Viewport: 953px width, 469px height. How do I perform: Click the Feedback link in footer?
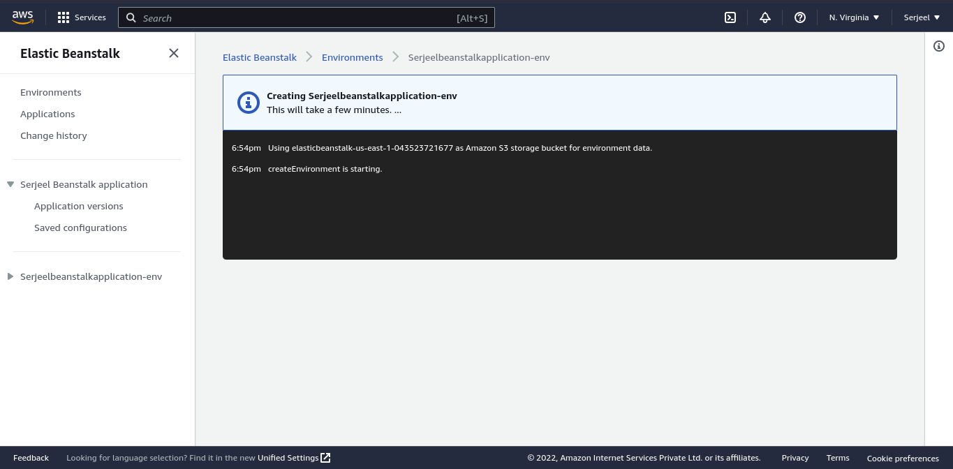tap(31, 458)
